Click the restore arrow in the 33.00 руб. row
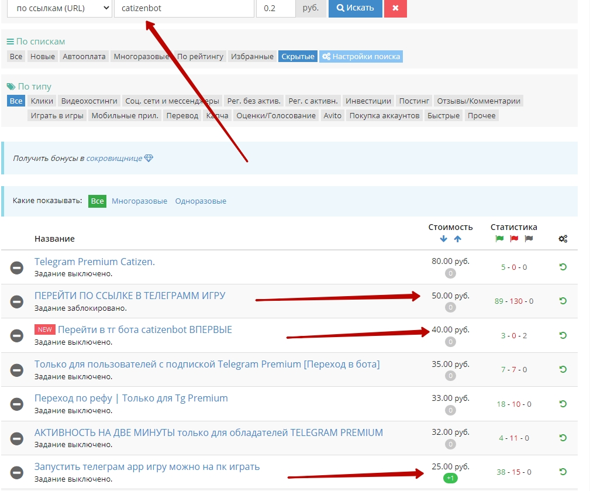Screen dimensions: 590x491 [563, 404]
